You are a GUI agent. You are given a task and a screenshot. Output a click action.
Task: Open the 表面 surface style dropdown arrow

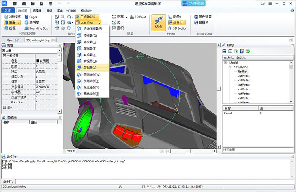pyautogui.click(x=19, y=23)
